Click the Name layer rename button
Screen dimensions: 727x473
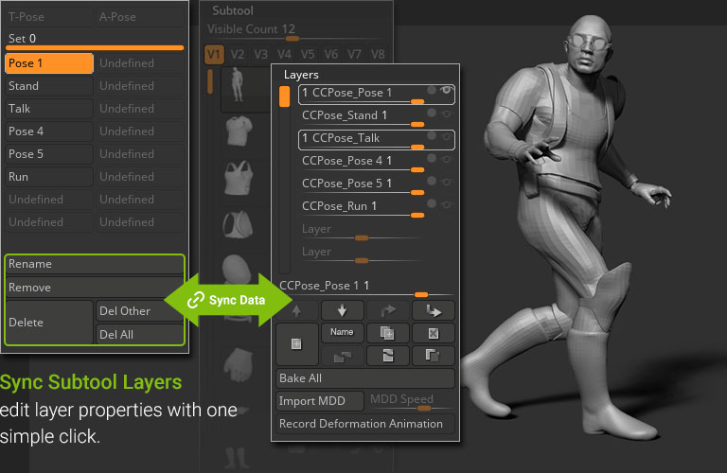(343, 333)
